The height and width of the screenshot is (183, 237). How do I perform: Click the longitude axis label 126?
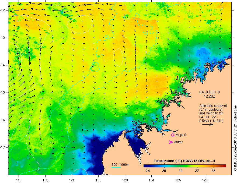[205, 180]
